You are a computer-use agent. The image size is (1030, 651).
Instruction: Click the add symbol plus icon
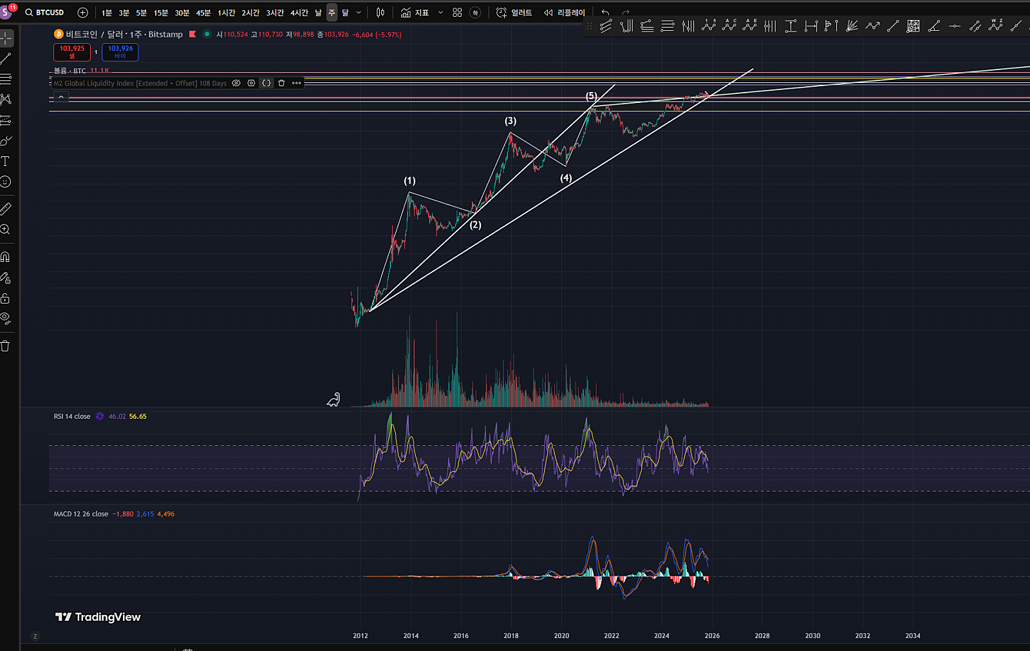[x=82, y=12]
